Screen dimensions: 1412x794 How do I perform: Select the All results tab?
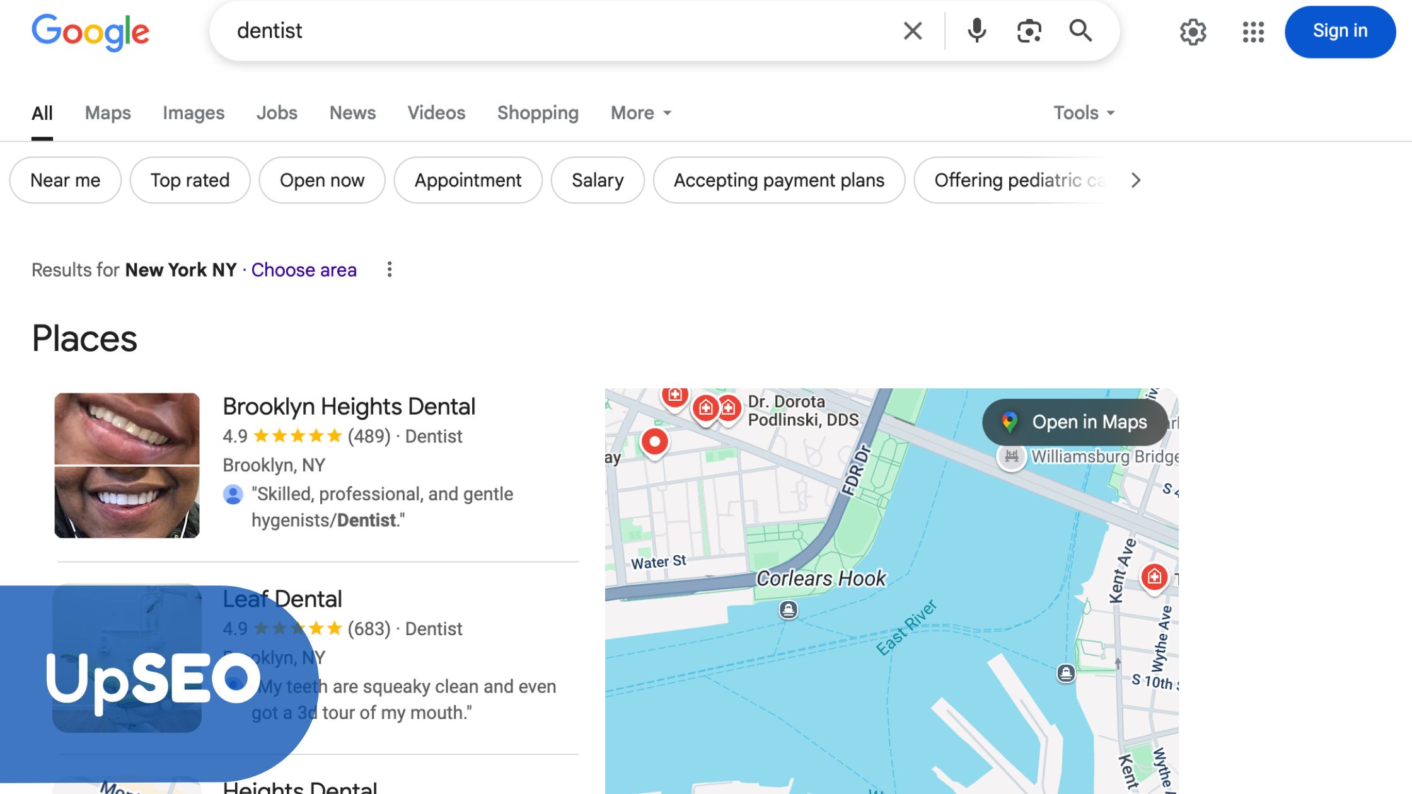42,113
